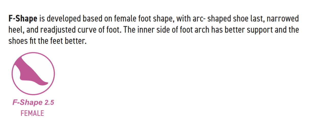Click the "F-Shape 2.5" italic label
The height and width of the screenshot is (127, 309).
(33, 103)
